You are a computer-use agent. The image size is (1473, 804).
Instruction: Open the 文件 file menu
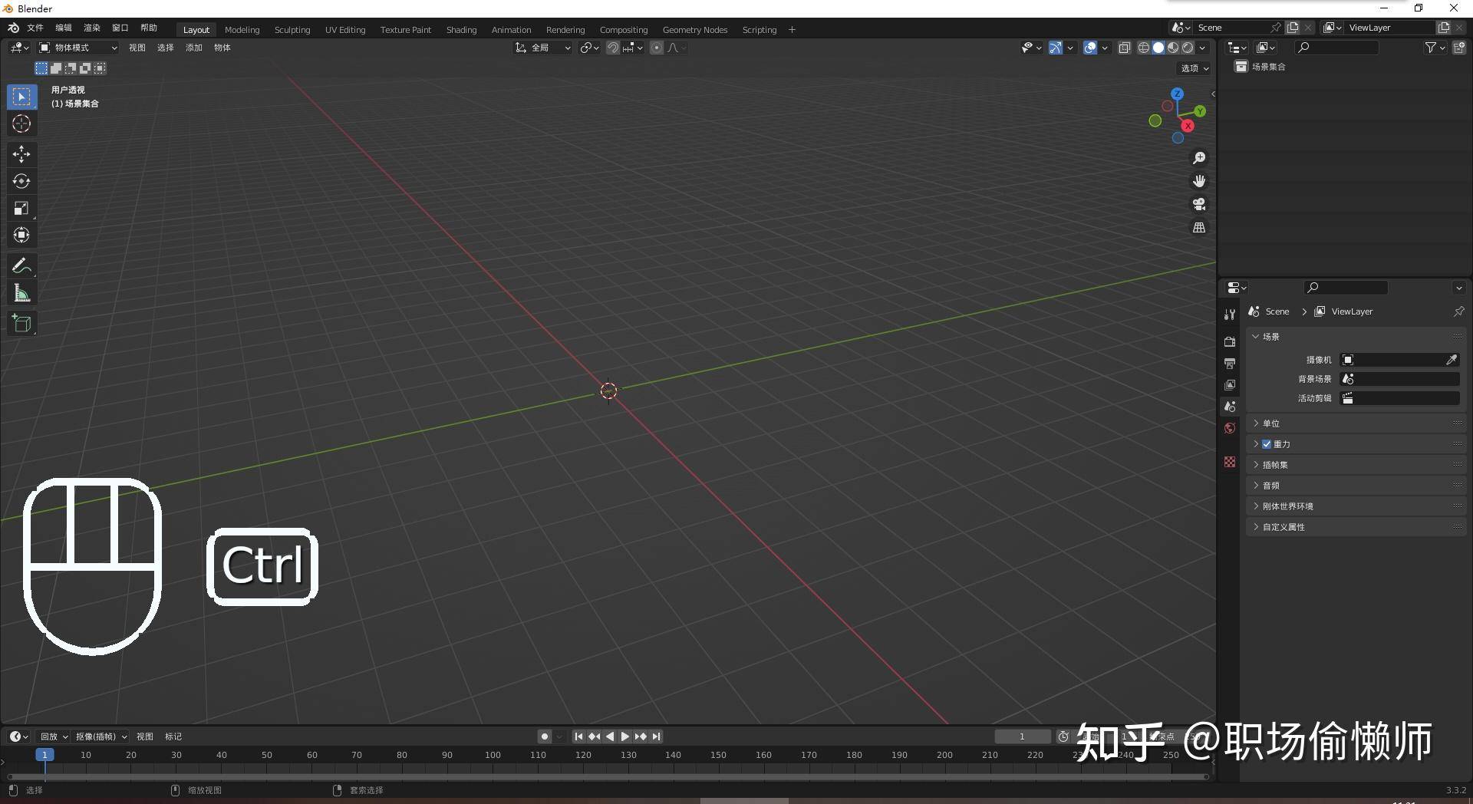point(35,28)
